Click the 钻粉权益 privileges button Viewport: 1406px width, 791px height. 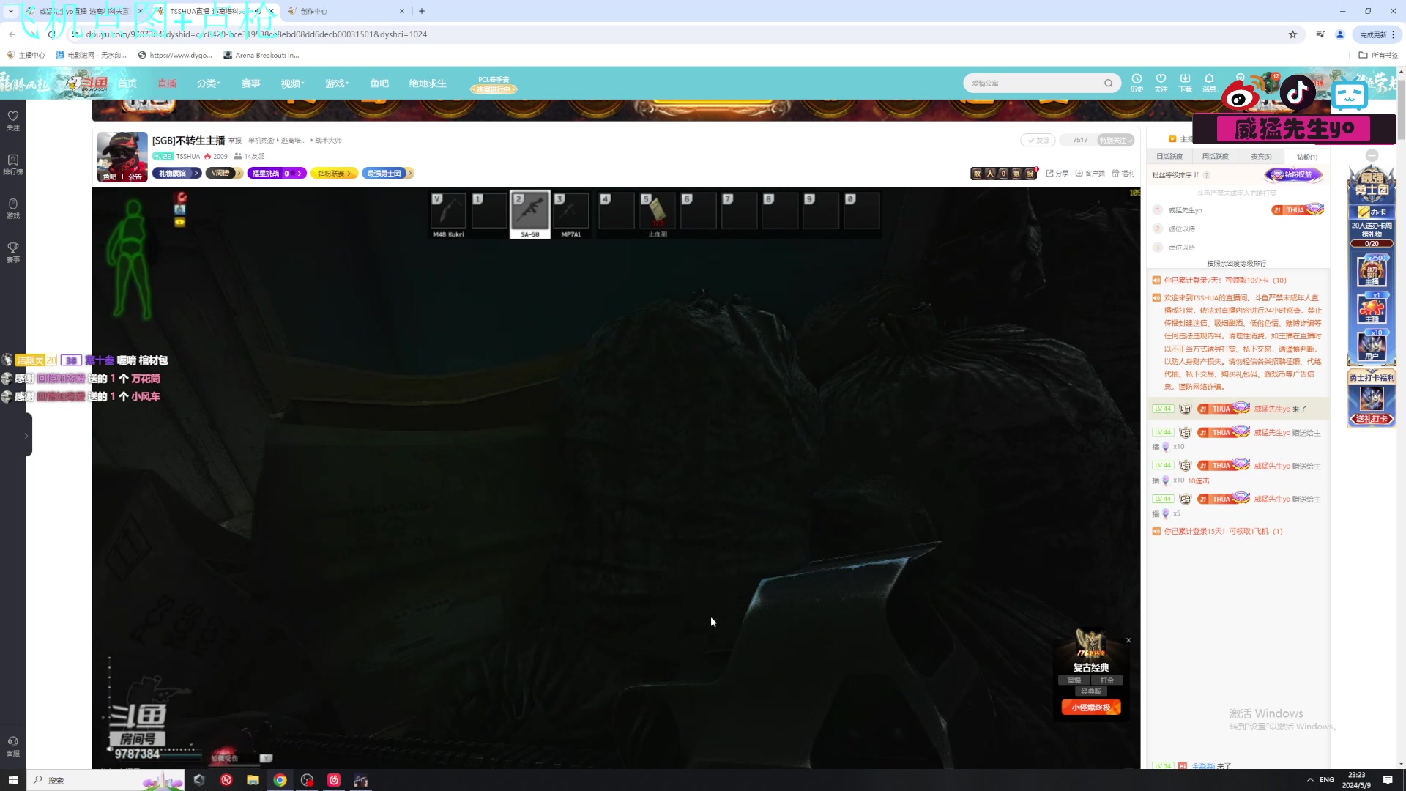pos(1293,175)
